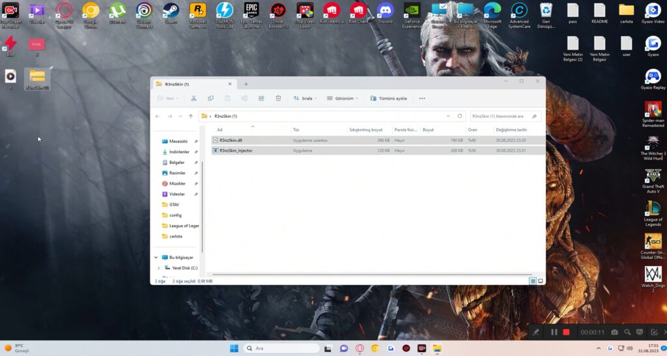Select the R3nzSkin (1) Explorer tab
Image resolution: width=667 pixels, height=356 pixels.
(194, 84)
